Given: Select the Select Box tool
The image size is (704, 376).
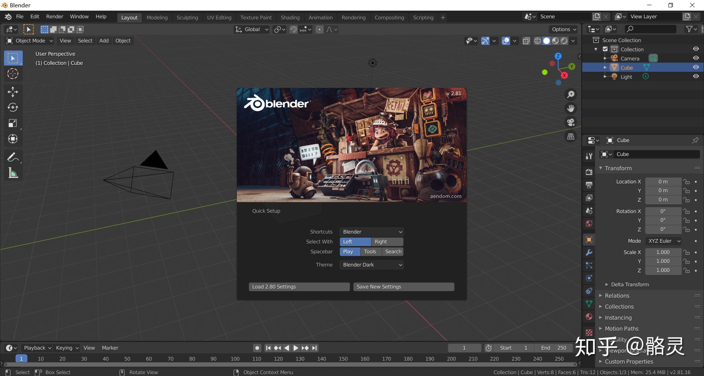Looking at the screenshot, I should 13,58.
